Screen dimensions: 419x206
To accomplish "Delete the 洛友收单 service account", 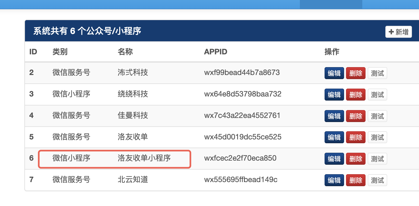I will pos(355,137).
